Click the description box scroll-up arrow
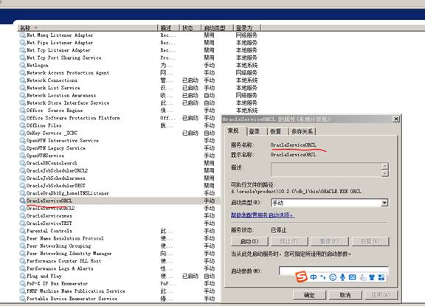The width and height of the screenshot is (425, 306). pos(385,166)
